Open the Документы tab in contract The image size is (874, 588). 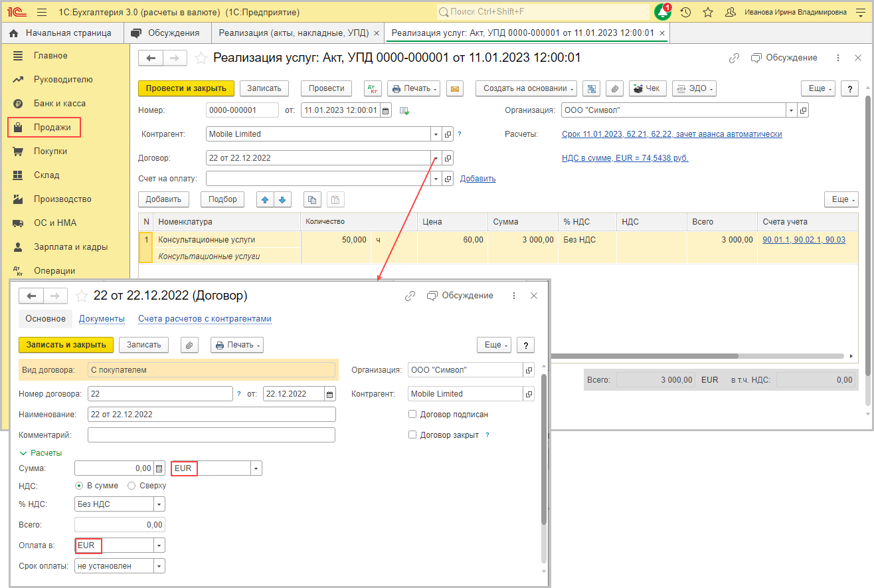click(x=102, y=319)
